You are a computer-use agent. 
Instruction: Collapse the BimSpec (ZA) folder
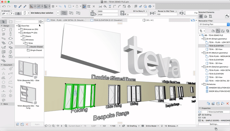click(19, 32)
